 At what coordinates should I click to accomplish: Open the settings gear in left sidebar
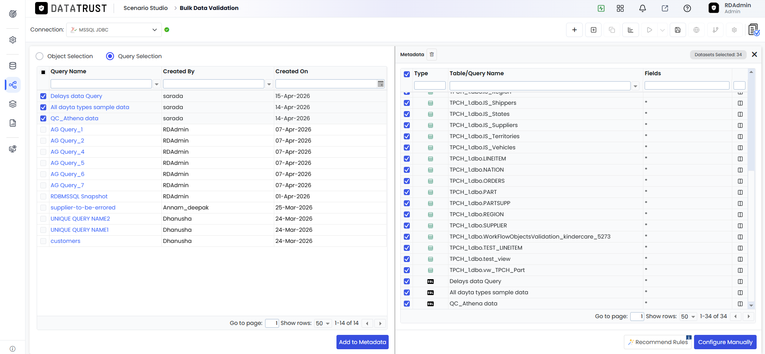coord(13,40)
